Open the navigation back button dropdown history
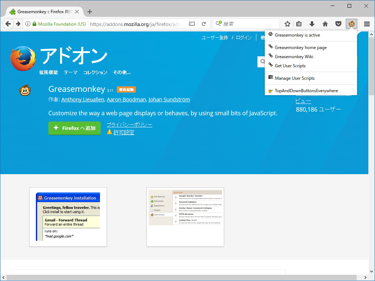The image size is (375, 281). pyautogui.click(x=8, y=23)
